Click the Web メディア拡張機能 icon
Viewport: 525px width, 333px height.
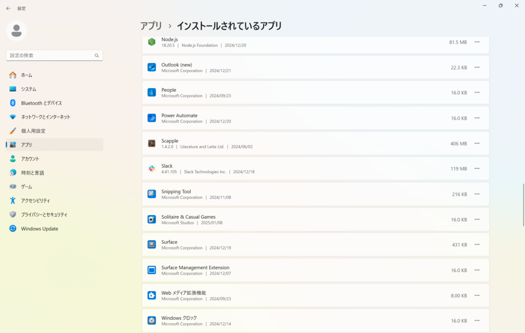click(x=152, y=295)
